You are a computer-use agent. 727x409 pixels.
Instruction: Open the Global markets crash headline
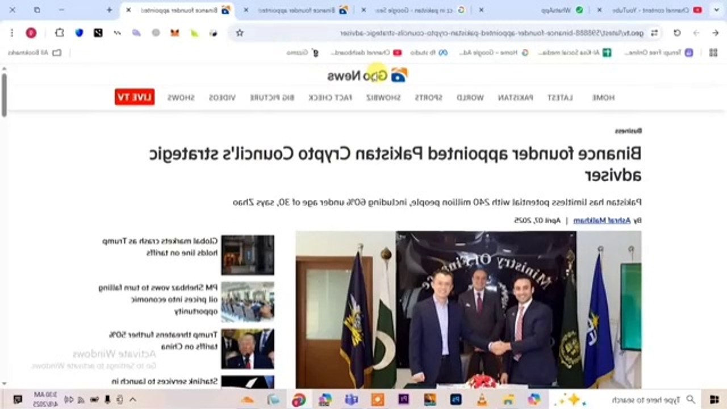click(160, 247)
